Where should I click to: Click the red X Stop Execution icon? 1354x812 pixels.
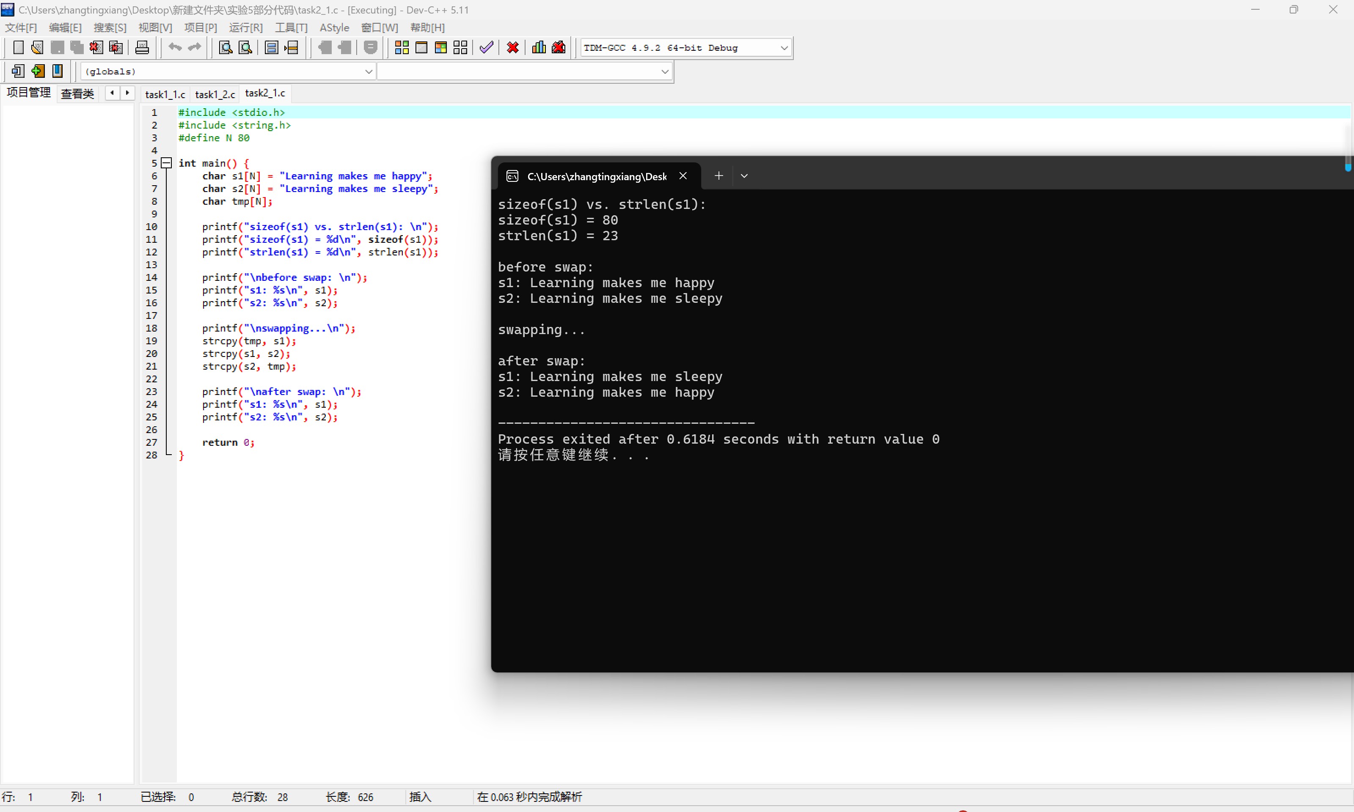pos(512,48)
